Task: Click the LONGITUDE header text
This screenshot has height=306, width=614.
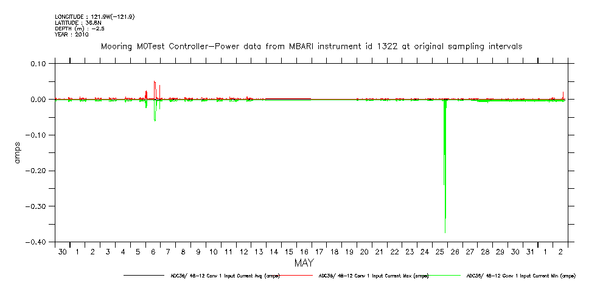Action: click(94, 17)
